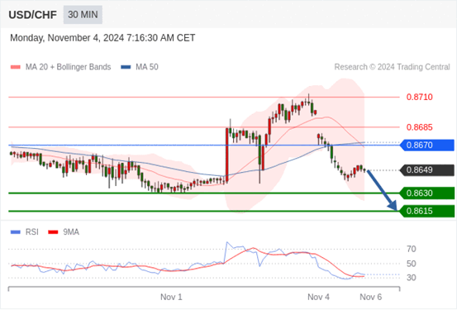Viewport: 457px width, 310px height.
Task: Click the 0.8710 resistance level label
Action: point(420,97)
